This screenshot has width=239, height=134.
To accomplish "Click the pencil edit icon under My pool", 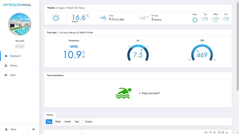I will [17, 46].
